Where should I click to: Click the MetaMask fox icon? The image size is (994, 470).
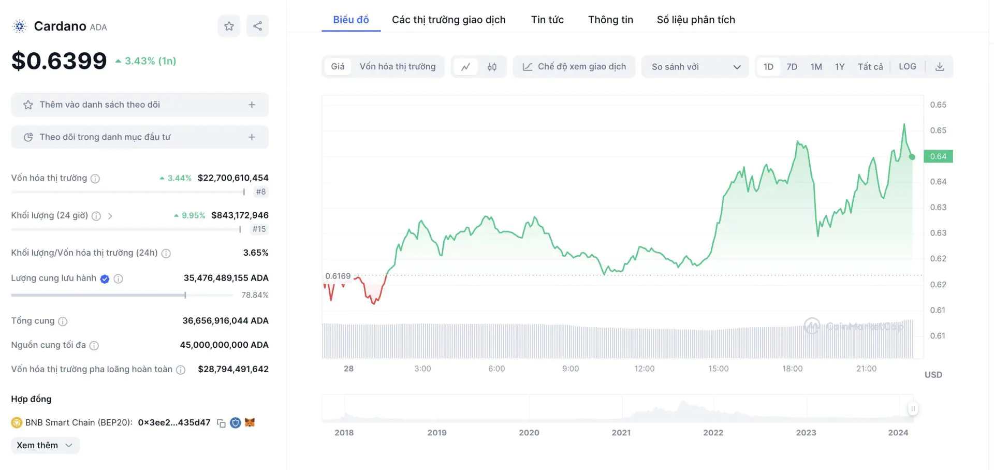coord(250,422)
